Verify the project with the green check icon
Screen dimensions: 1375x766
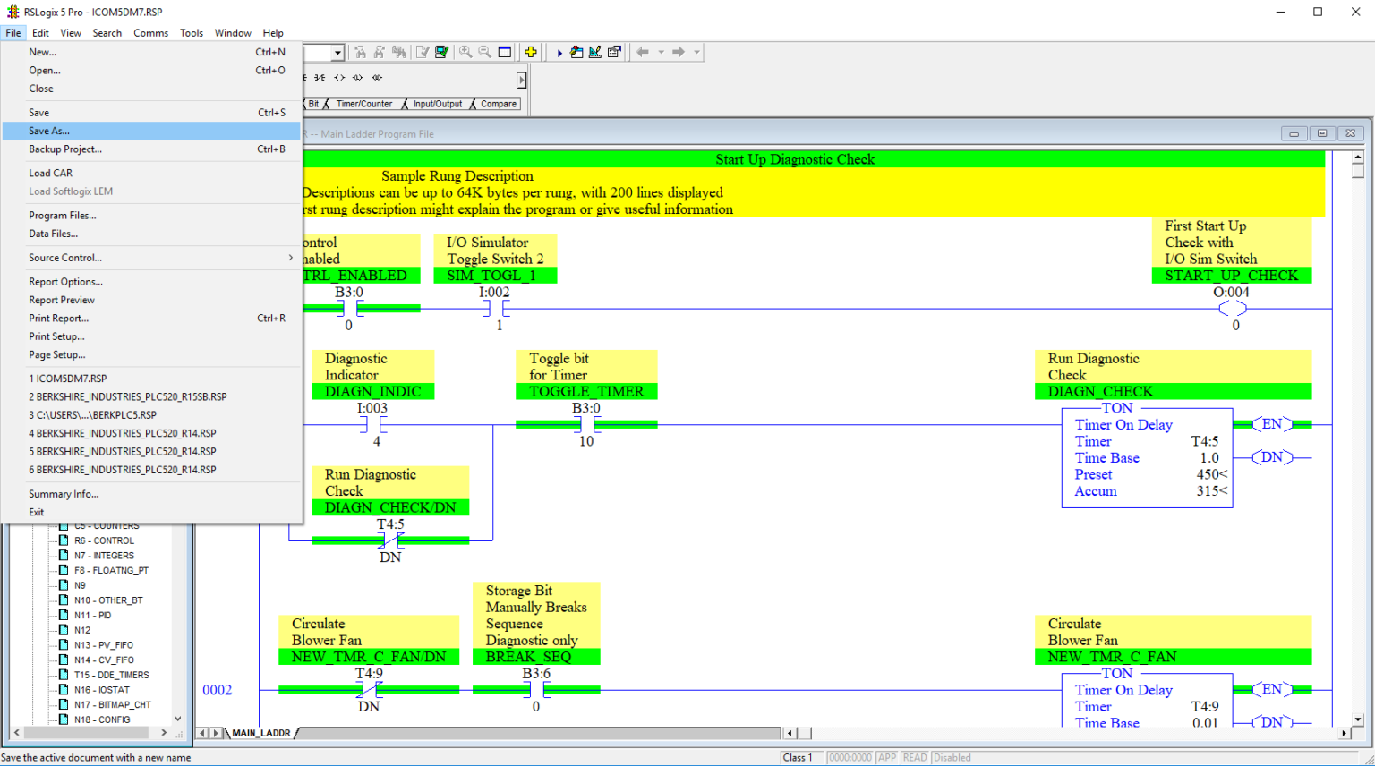[x=441, y=52]
